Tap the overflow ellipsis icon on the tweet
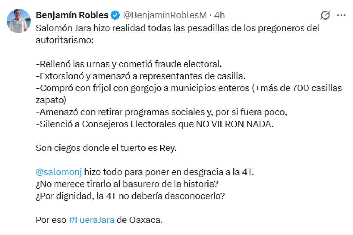Screen dimensions: 353x235 point(342,15)
